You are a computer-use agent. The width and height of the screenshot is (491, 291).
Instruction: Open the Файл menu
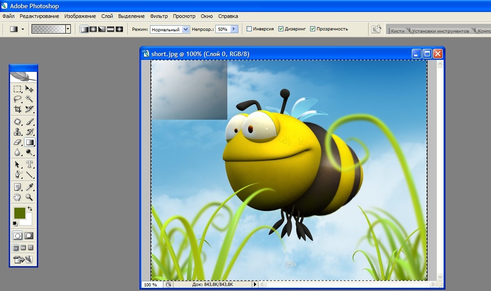[x=8, y=16]
